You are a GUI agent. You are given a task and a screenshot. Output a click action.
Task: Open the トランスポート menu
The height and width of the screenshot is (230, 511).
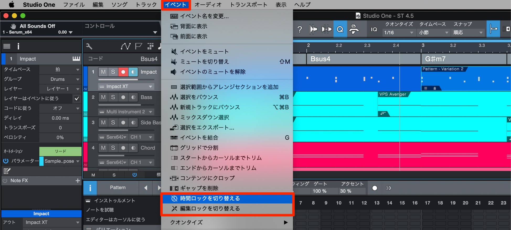[248, 5]
